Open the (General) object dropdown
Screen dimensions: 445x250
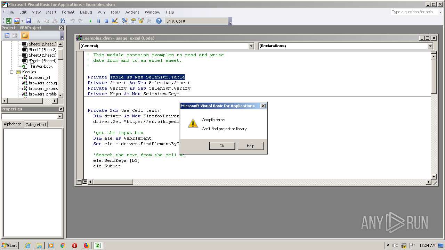pos(251,46)
